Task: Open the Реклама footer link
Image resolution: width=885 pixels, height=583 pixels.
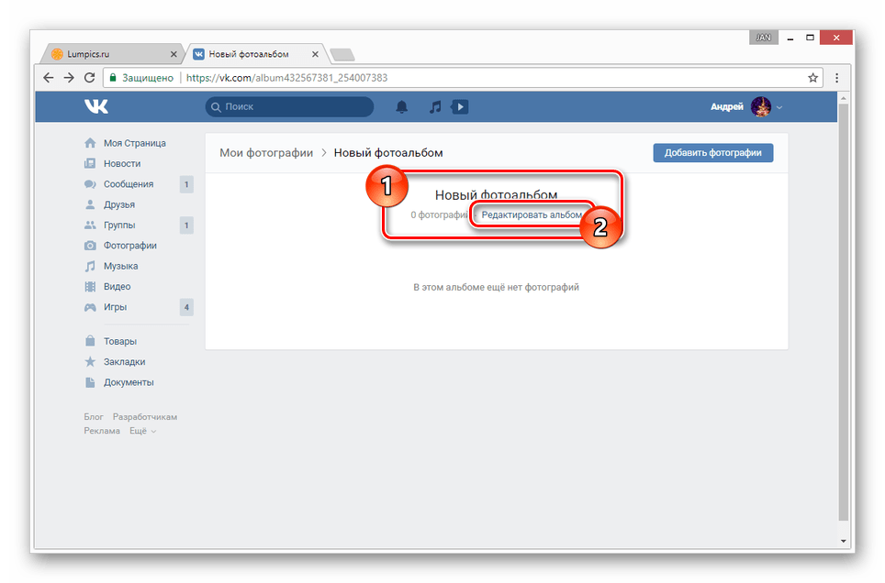Action: [102, 432]
